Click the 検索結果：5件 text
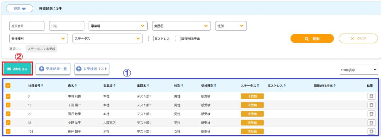Screen dimensions: 381x137 click(x=50, y=9)
